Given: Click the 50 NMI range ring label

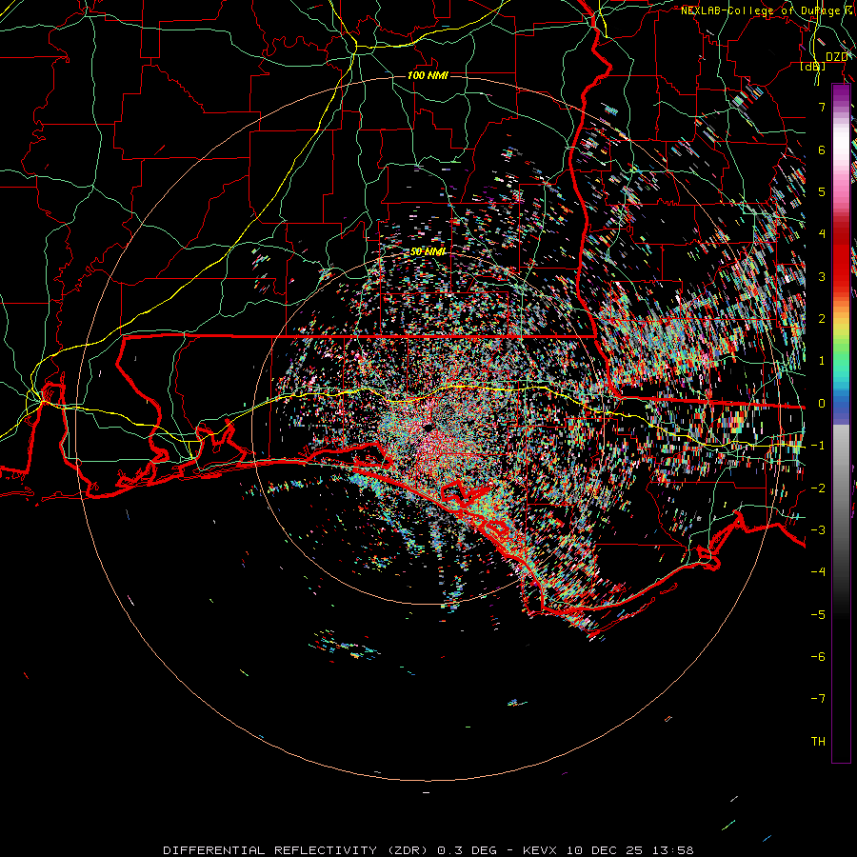Looking at the screenshot, I should pos(428,252).
